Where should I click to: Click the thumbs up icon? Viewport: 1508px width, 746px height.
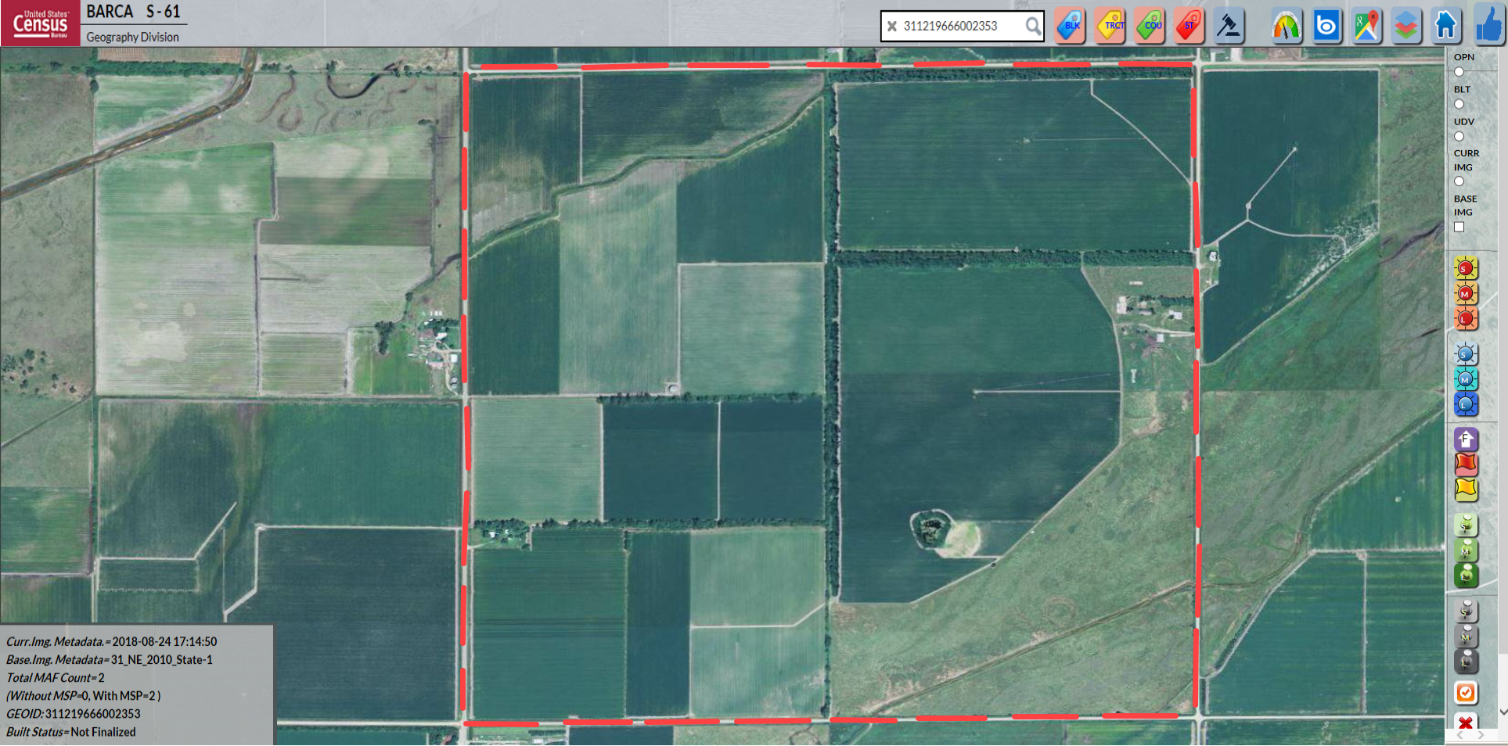pos(1488,25)
